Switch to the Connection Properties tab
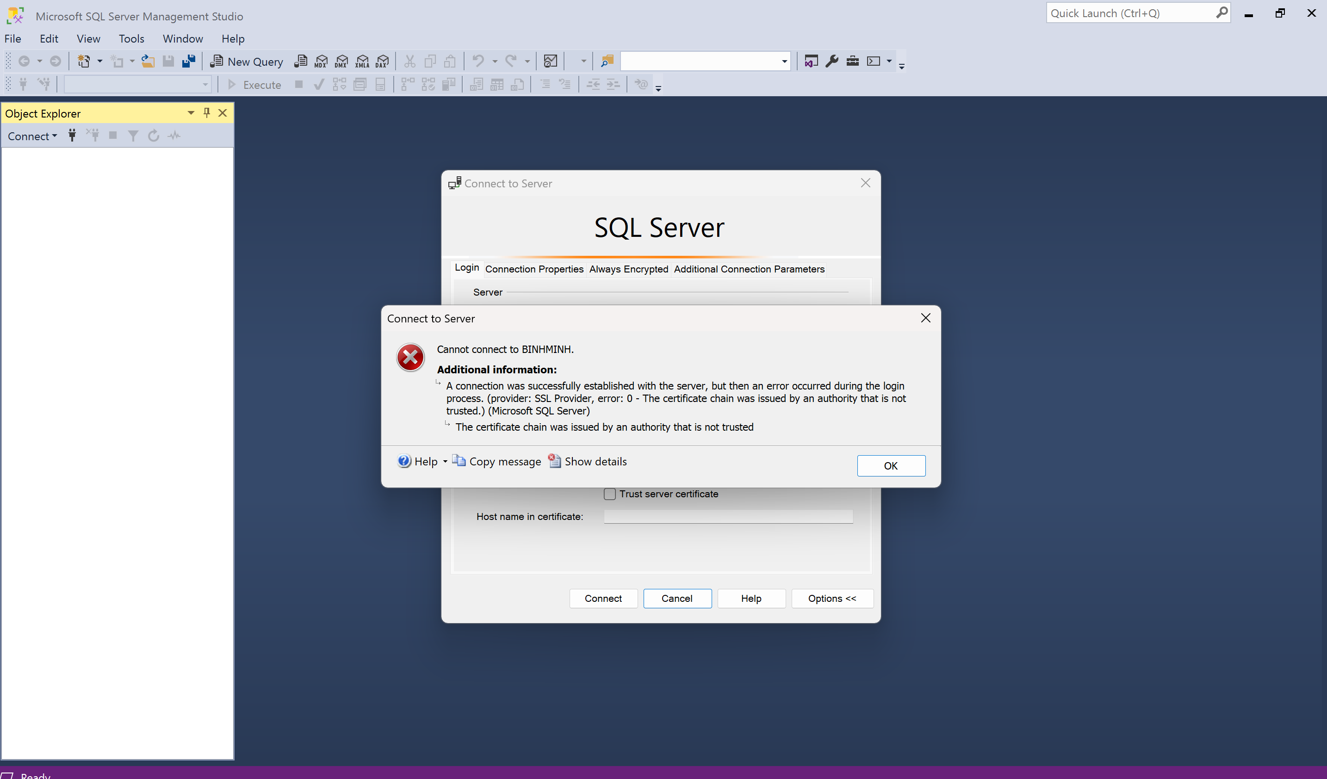 534,269
